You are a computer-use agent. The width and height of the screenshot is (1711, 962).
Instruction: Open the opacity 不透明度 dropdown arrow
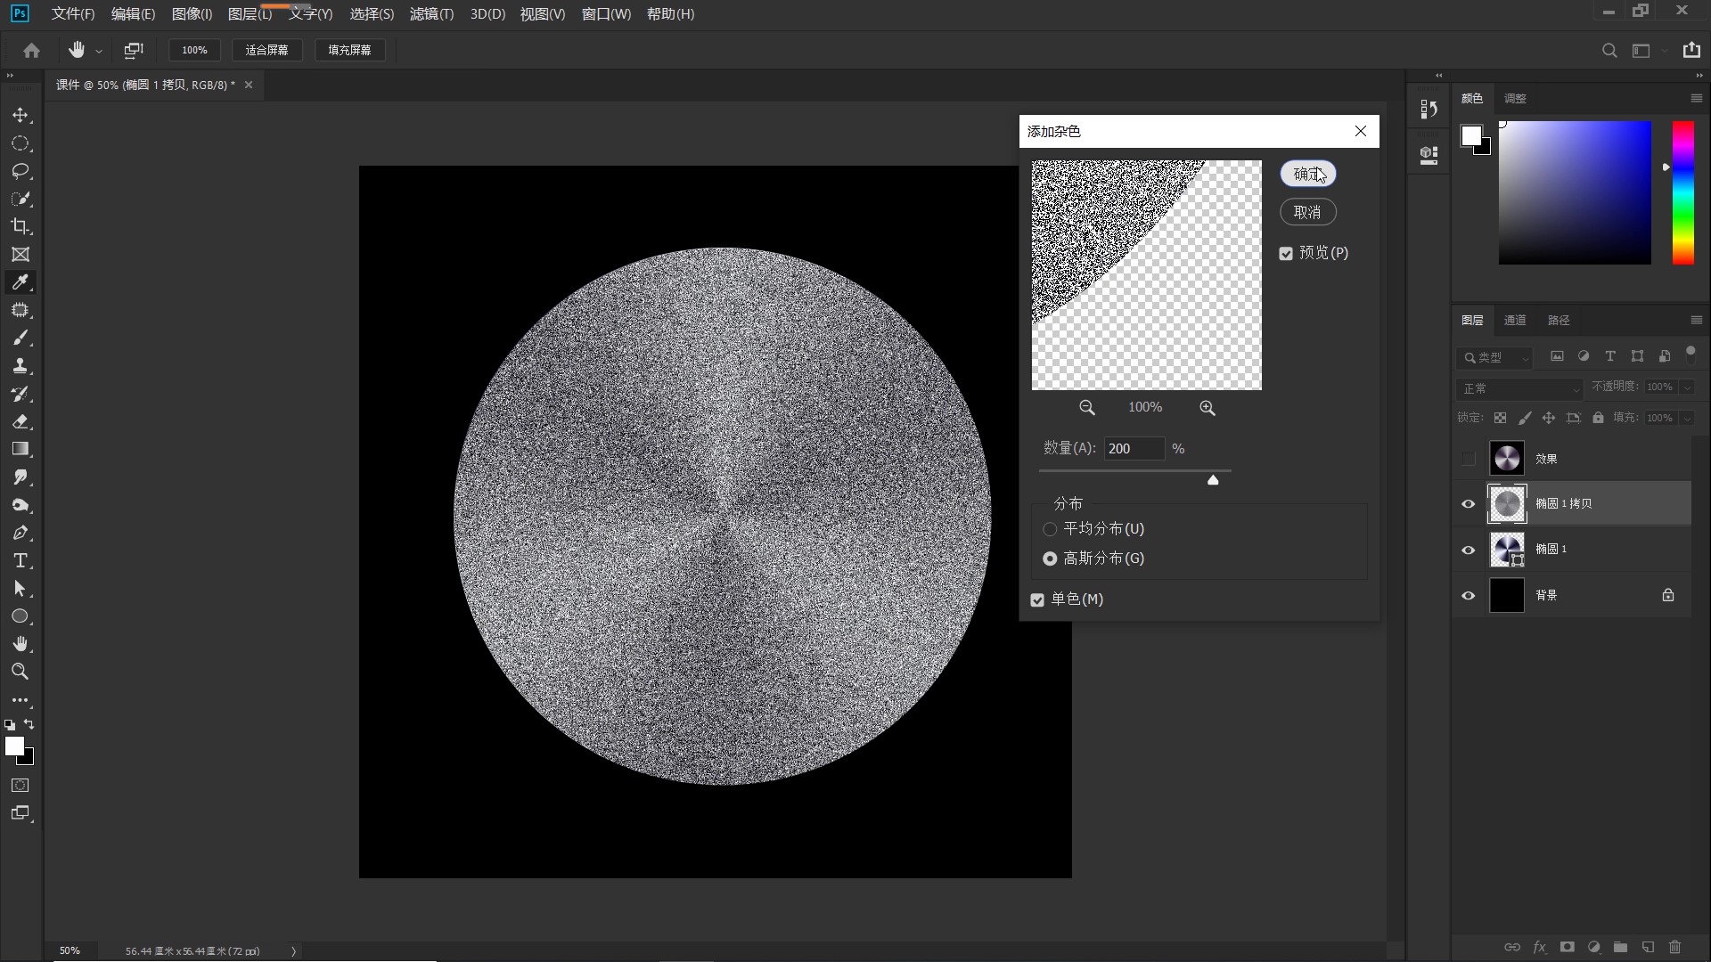(1687, 387)
